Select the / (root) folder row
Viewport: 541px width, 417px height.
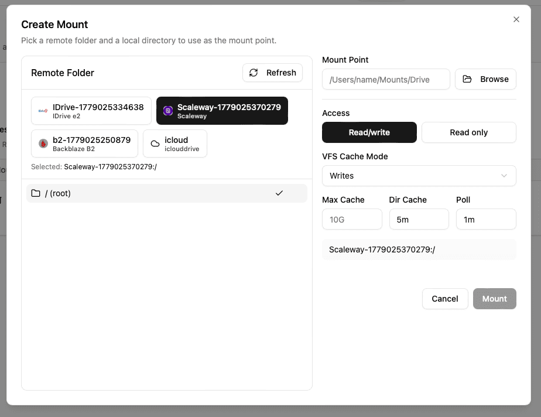[167, 193]
